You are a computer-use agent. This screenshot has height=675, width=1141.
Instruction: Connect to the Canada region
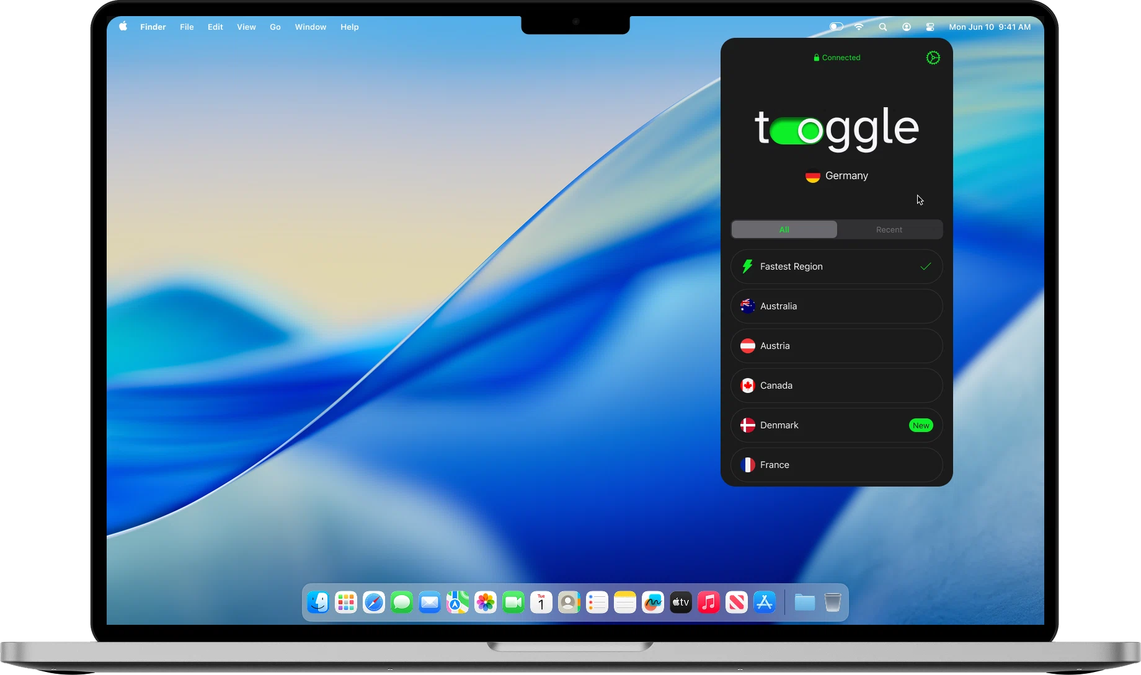pyautogui.click(x=837, y=386)
